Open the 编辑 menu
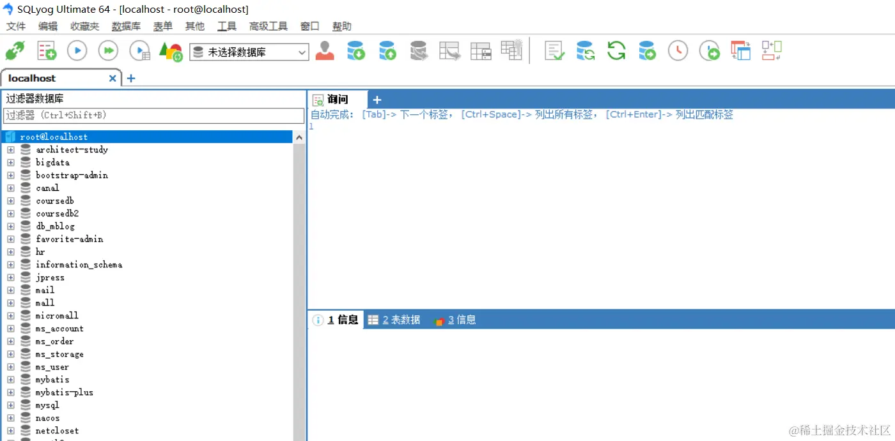The image size is (895, 441). 48,26
